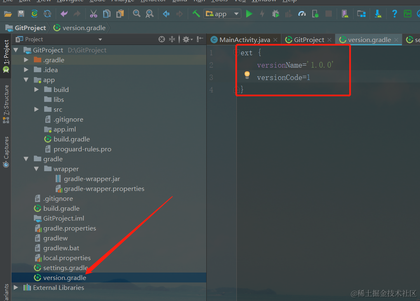
Task: Open the AVD Manager icon
Action: (345, 14)
